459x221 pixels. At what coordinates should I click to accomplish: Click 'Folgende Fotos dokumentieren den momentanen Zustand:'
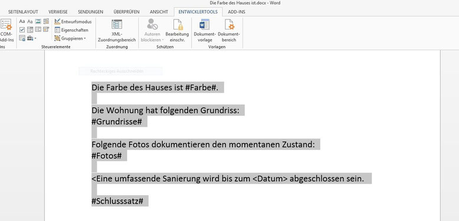tap(203, 144)
